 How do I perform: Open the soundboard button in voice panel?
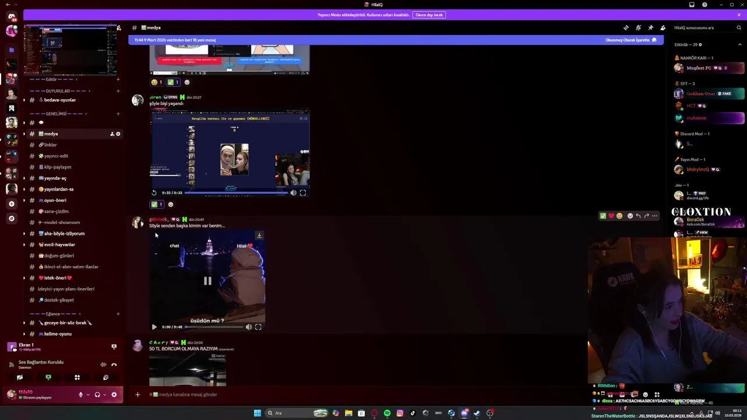tap(106, 377)
